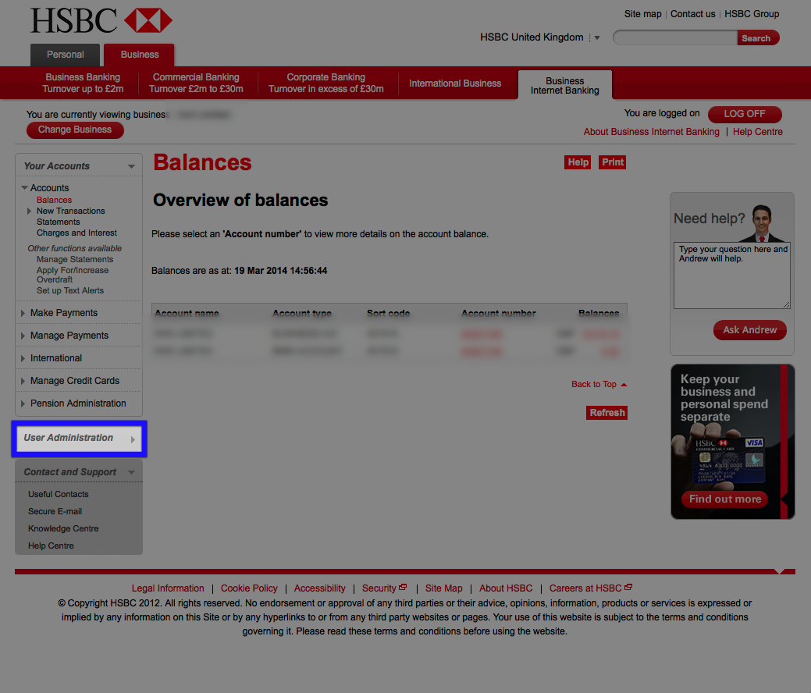811x693 pixels.
Task: Open Apply For/Increase Overdraft link
Action: [x=73, y=275]
